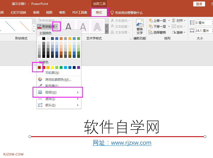The image size is (213, 158).
Task: Open the 旋转 rotate dropdown
Action: point(179,32)
